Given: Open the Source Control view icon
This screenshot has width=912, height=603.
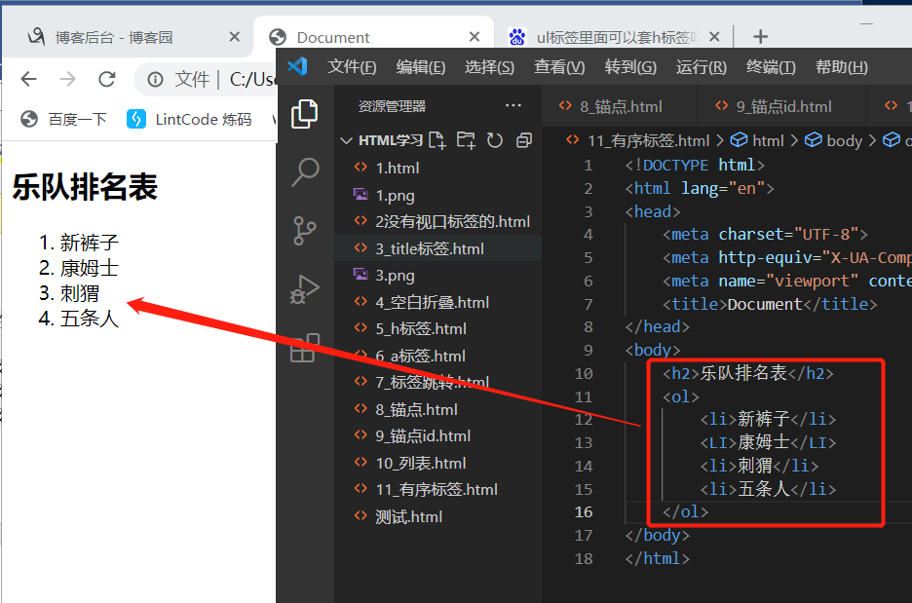Looking at the screenshot, I should click(304, 231).
